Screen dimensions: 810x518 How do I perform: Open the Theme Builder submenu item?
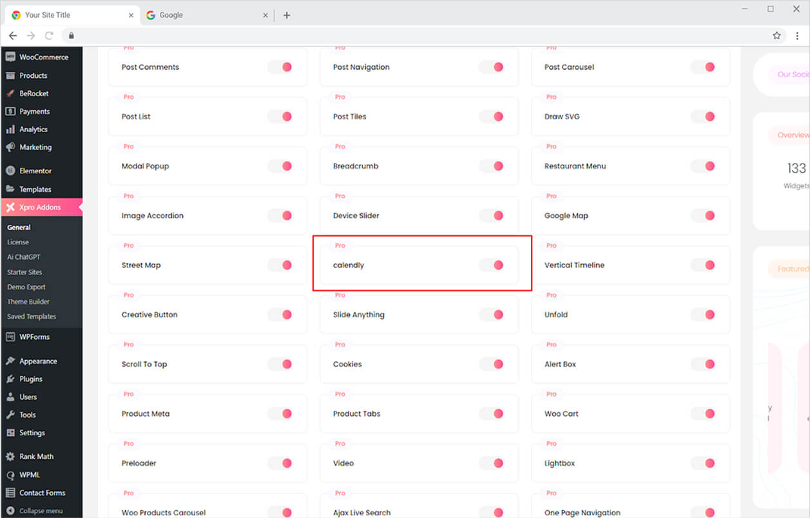coord(28,302)
